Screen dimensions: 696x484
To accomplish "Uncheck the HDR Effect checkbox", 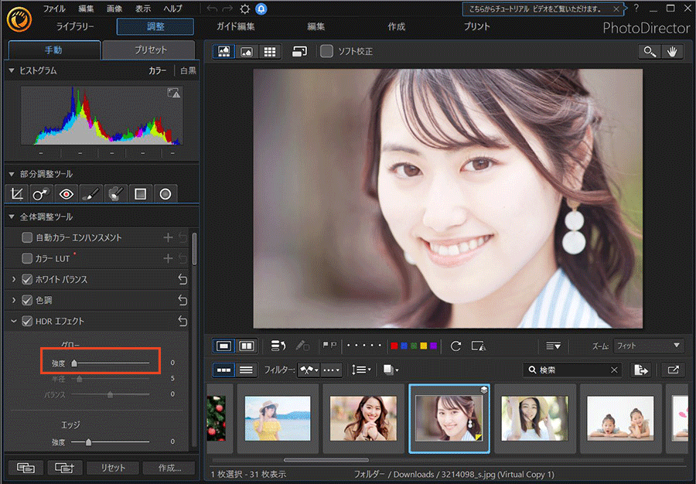I will (27, 321).
